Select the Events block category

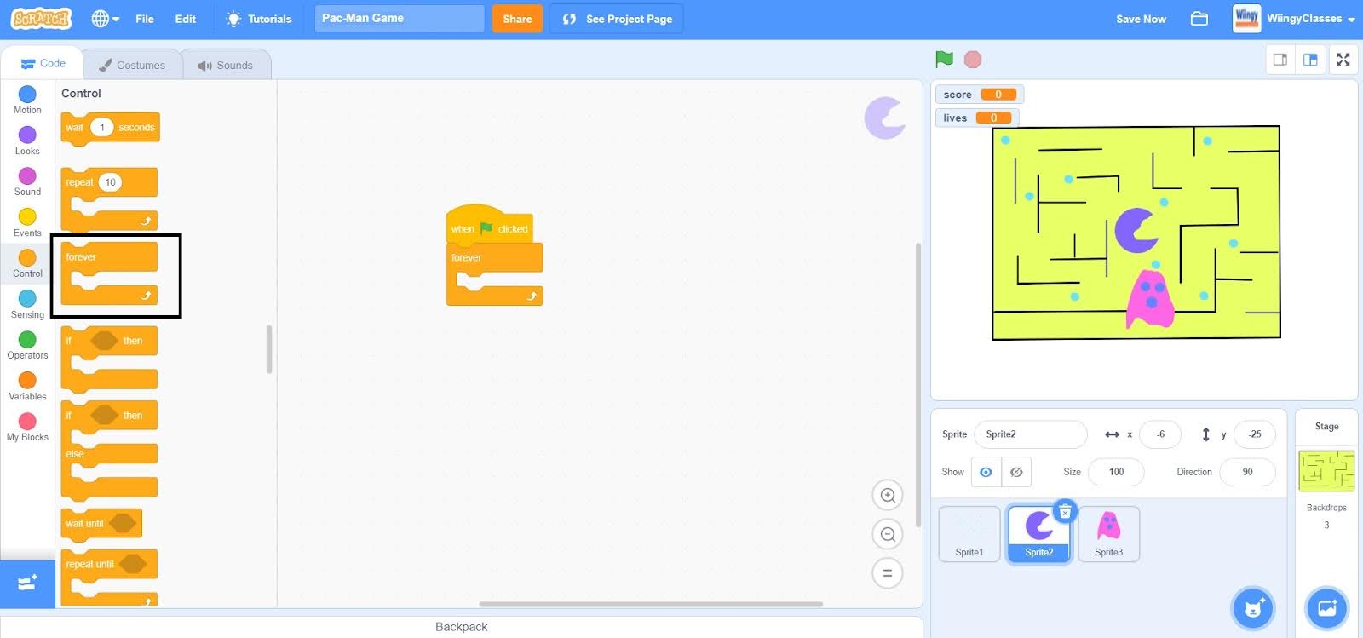[27, 222]
